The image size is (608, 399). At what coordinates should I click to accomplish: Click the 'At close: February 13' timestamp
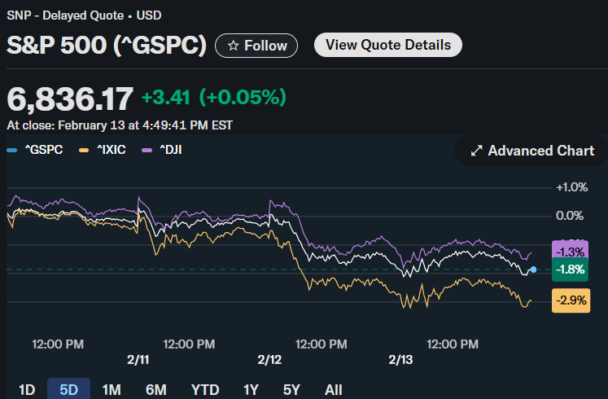[x=120, y=125]
